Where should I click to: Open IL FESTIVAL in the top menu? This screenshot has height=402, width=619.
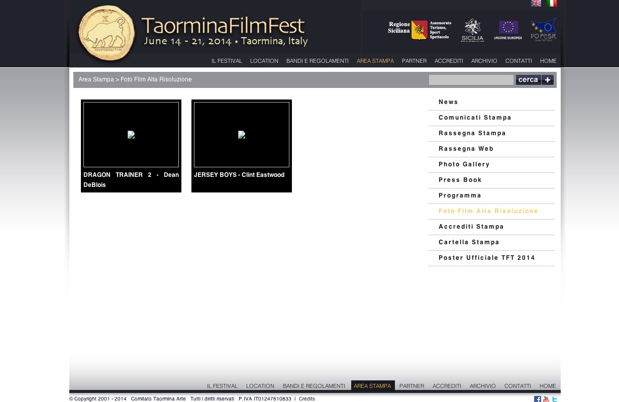click(x=227, y=61)
